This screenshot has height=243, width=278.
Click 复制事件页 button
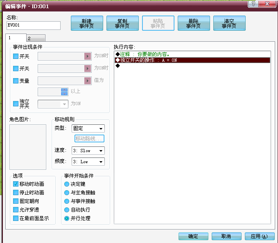click(x=122, y=23)
